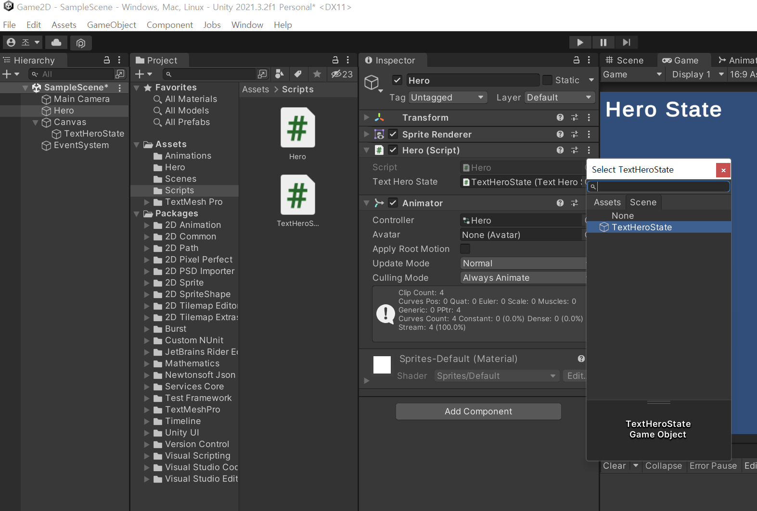This screenshot has height=511, width=757.
Task: Open Transform preset settings icon
Action: [575, 117]
